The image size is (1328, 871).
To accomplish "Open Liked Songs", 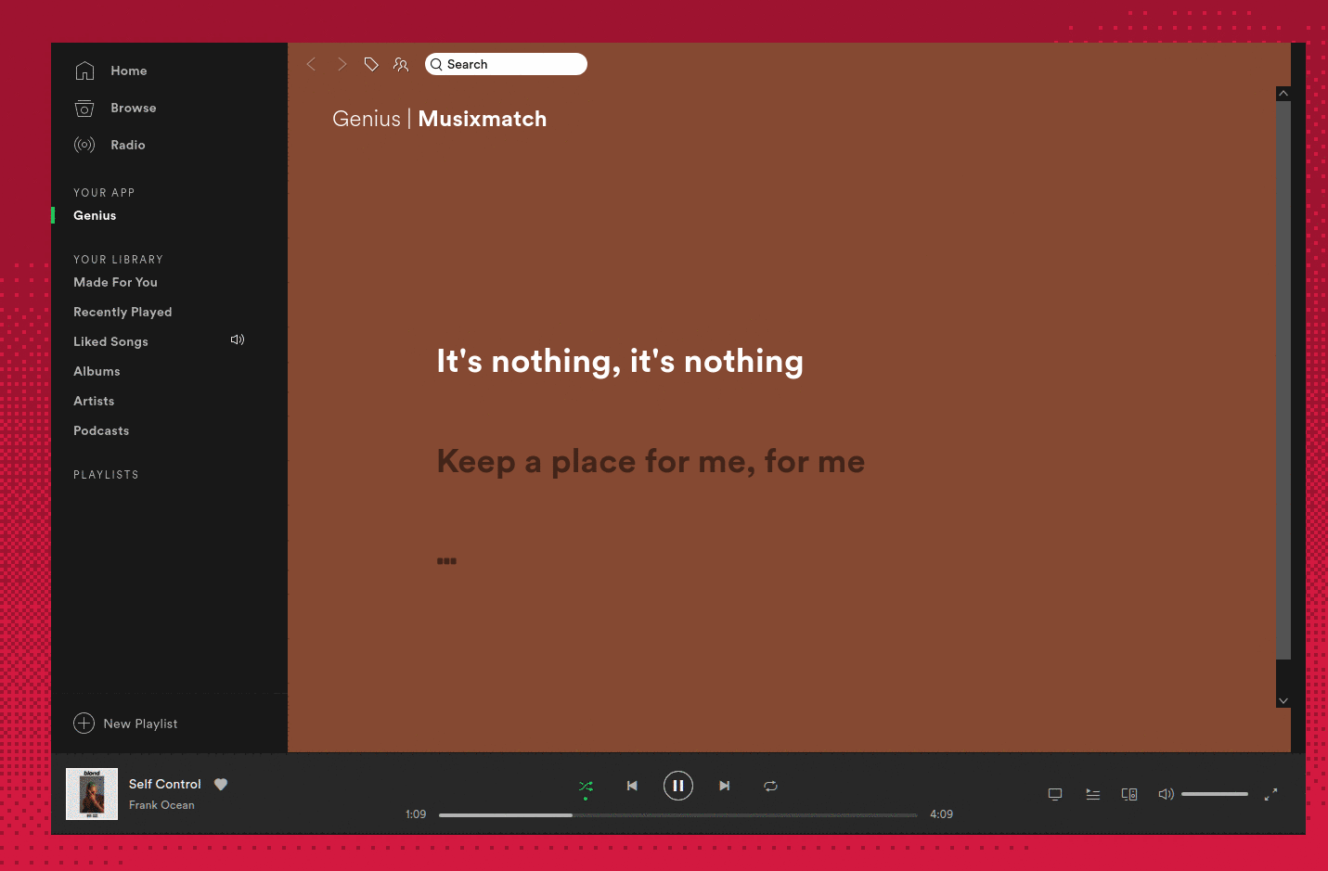I will pyautogui.click(x=110, y=341).
